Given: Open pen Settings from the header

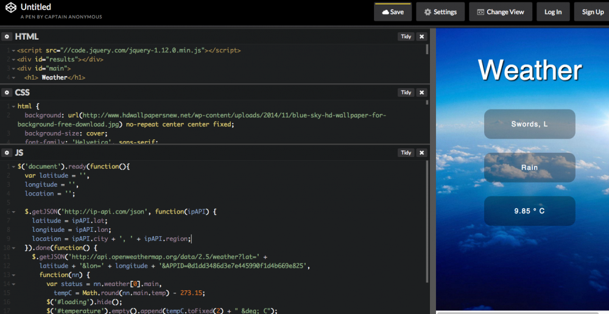Looking at the screenshot, I should coord(440,12).
